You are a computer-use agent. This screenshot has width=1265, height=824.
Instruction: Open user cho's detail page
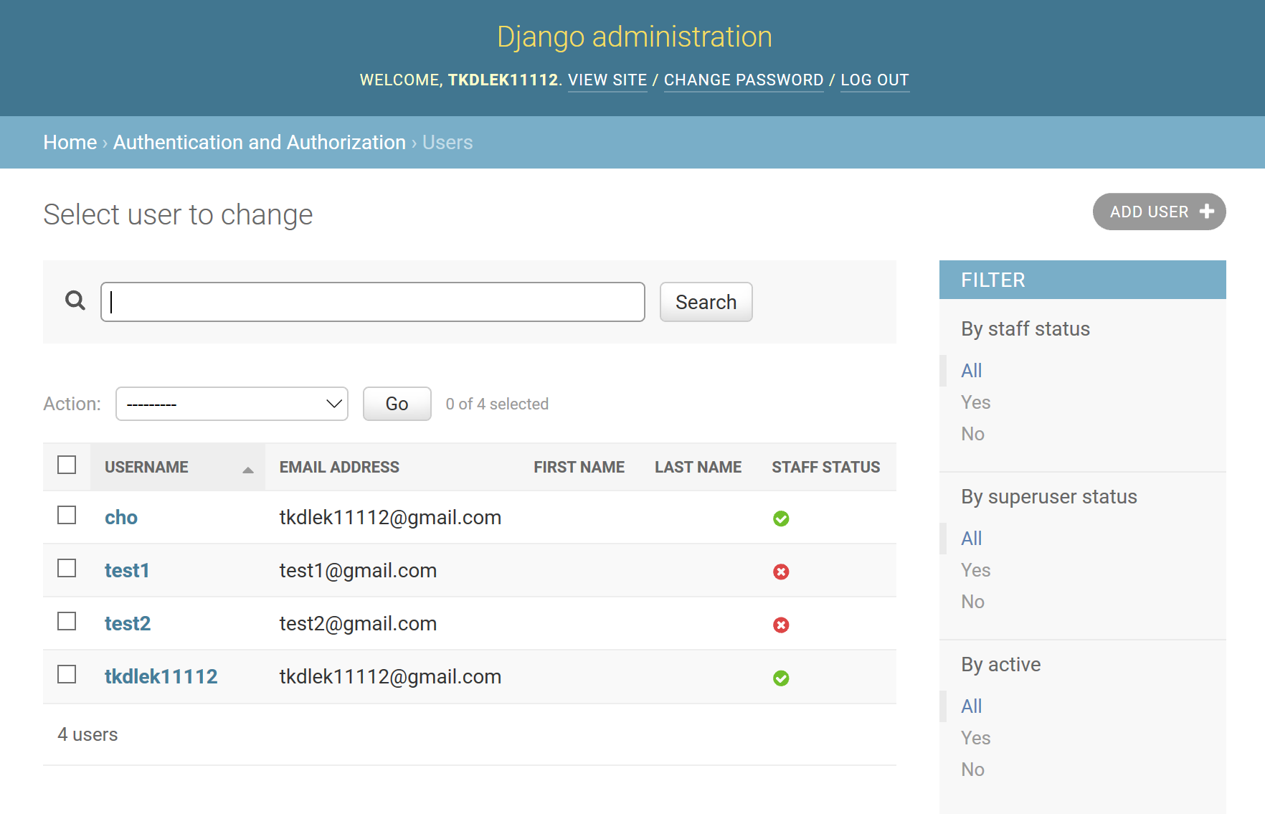click(x=121, y=517)
